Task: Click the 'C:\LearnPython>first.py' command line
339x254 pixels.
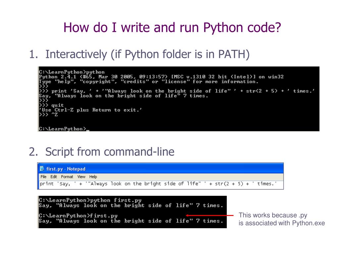Action: [78, 216]
